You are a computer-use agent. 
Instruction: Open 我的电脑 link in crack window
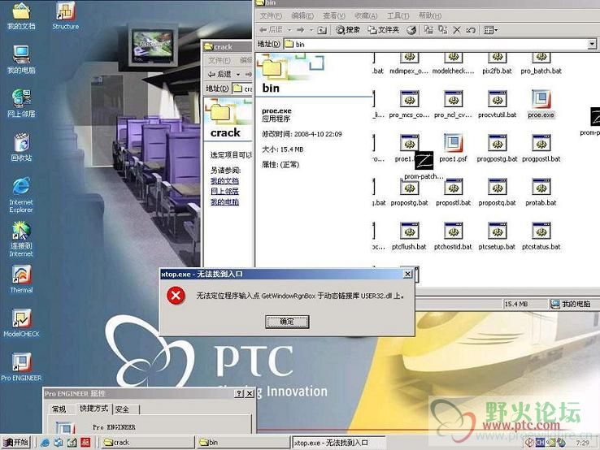224,201
